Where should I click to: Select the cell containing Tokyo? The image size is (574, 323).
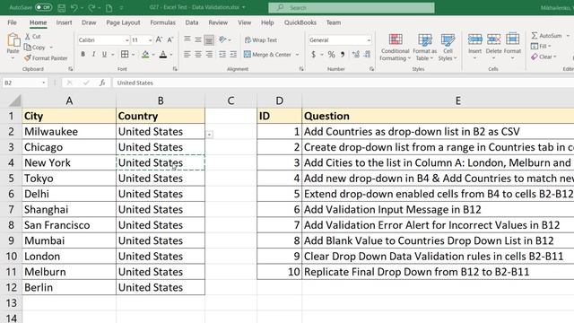coord(69,179)
